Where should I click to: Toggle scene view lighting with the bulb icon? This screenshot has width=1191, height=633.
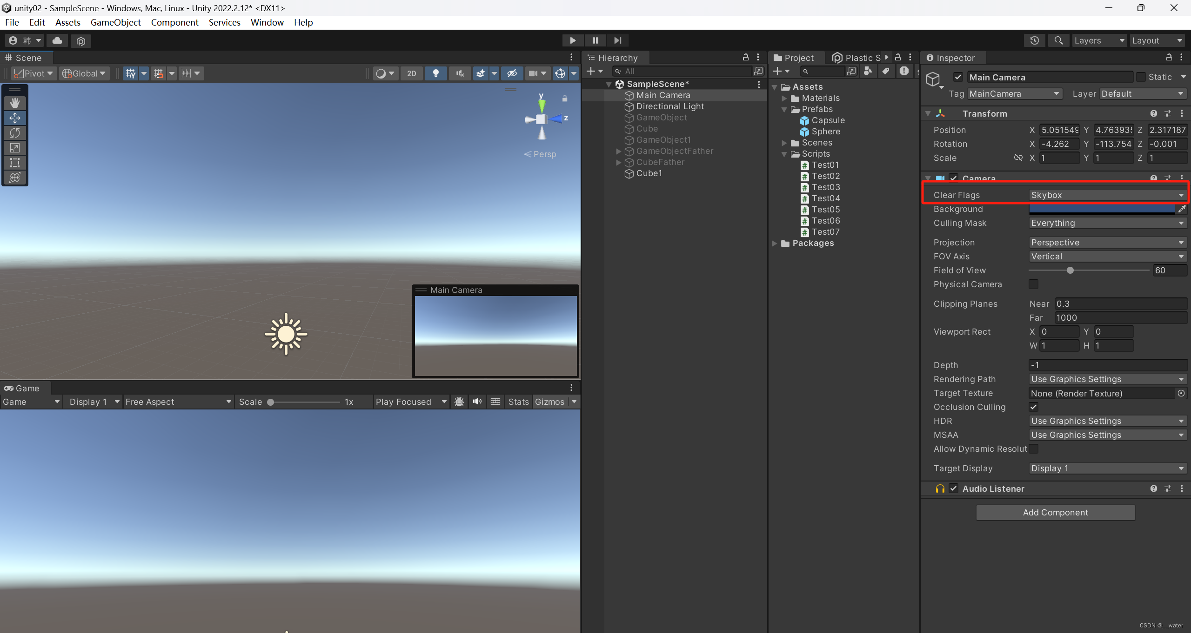[436, 73]
